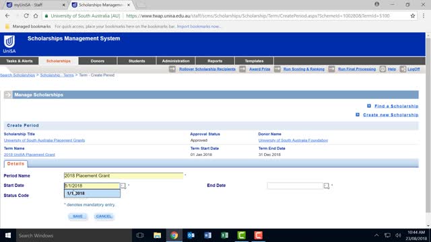The height and width of the screenshot is (242, 431).
Task: Open the Start Date calendar picker icon
Action: click(123, 186)
